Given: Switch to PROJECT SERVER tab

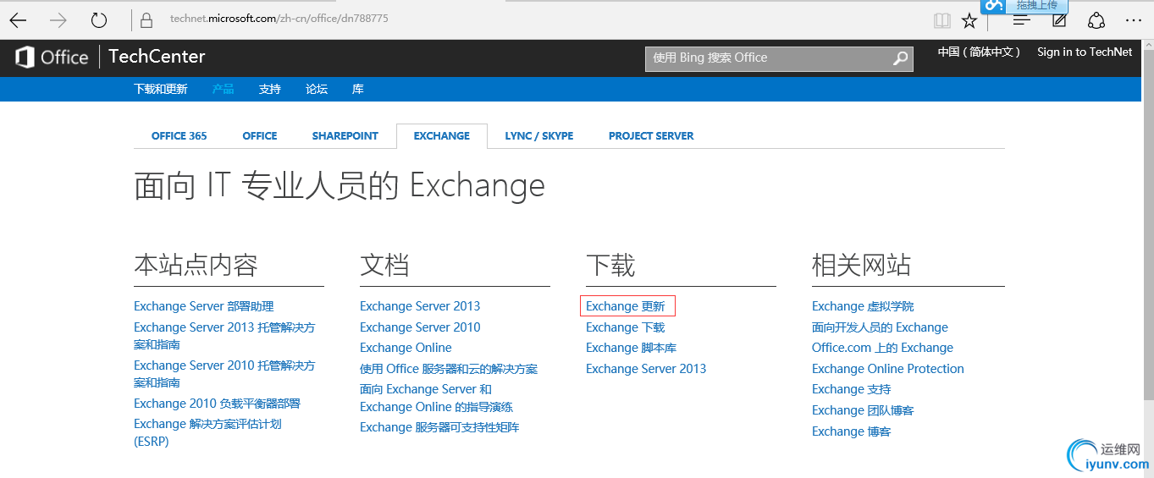Looking at the screenshot, I should (x=651, y=135).
